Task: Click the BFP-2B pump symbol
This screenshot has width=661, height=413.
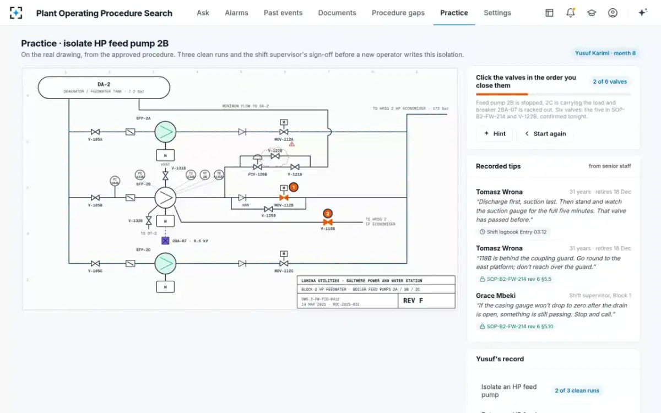Action: point(165,197)
